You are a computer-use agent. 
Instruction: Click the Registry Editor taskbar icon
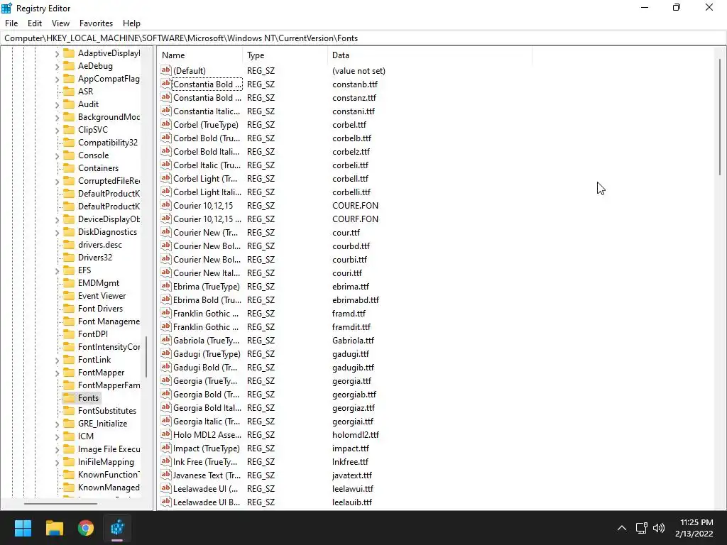[x=117, y=528]
